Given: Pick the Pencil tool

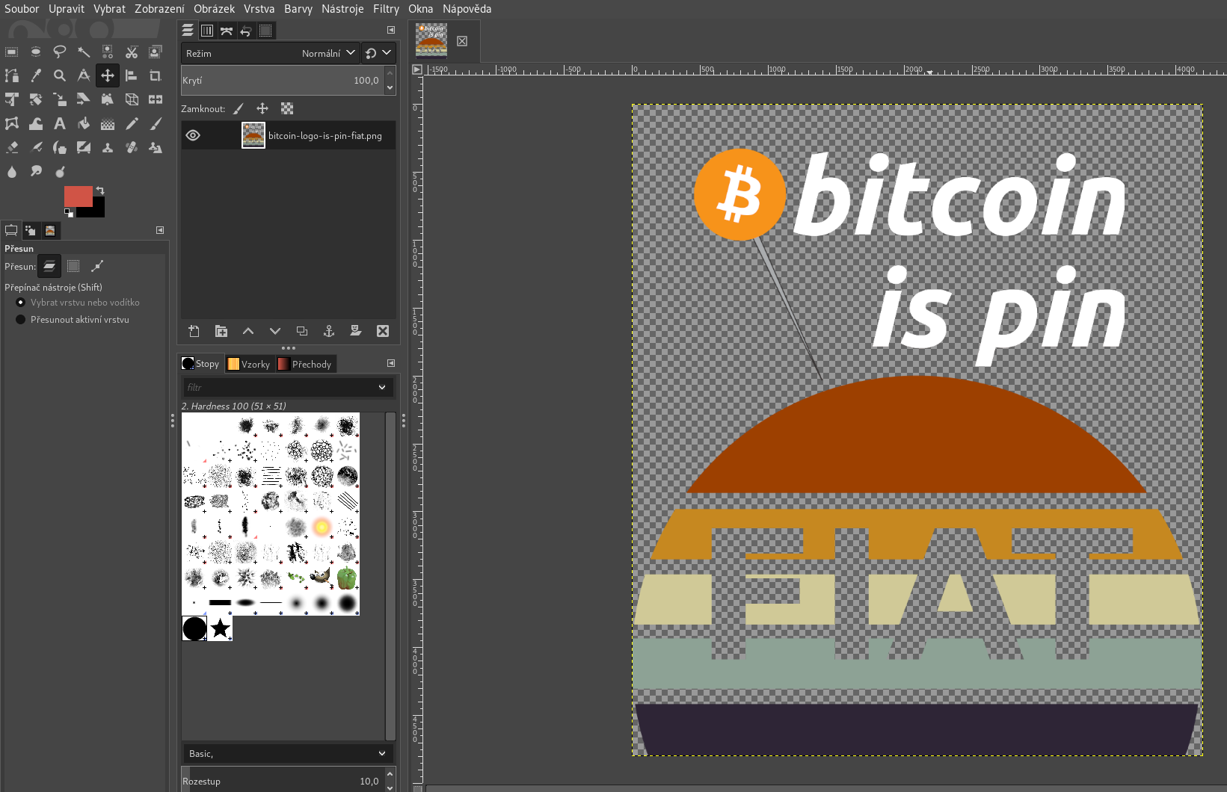Looking at the screenshot, I should point(132,123).
